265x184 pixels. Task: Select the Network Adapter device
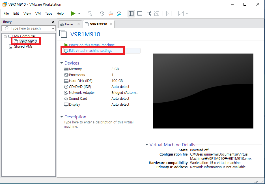[102, 93]
